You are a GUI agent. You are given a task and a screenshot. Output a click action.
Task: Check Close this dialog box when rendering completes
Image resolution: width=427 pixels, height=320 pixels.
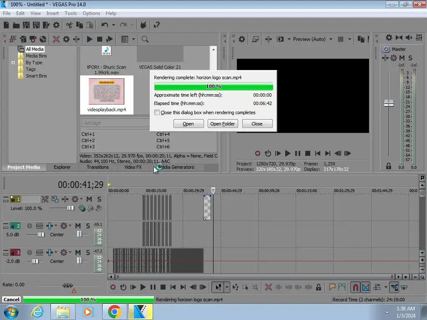coord(157,112)
